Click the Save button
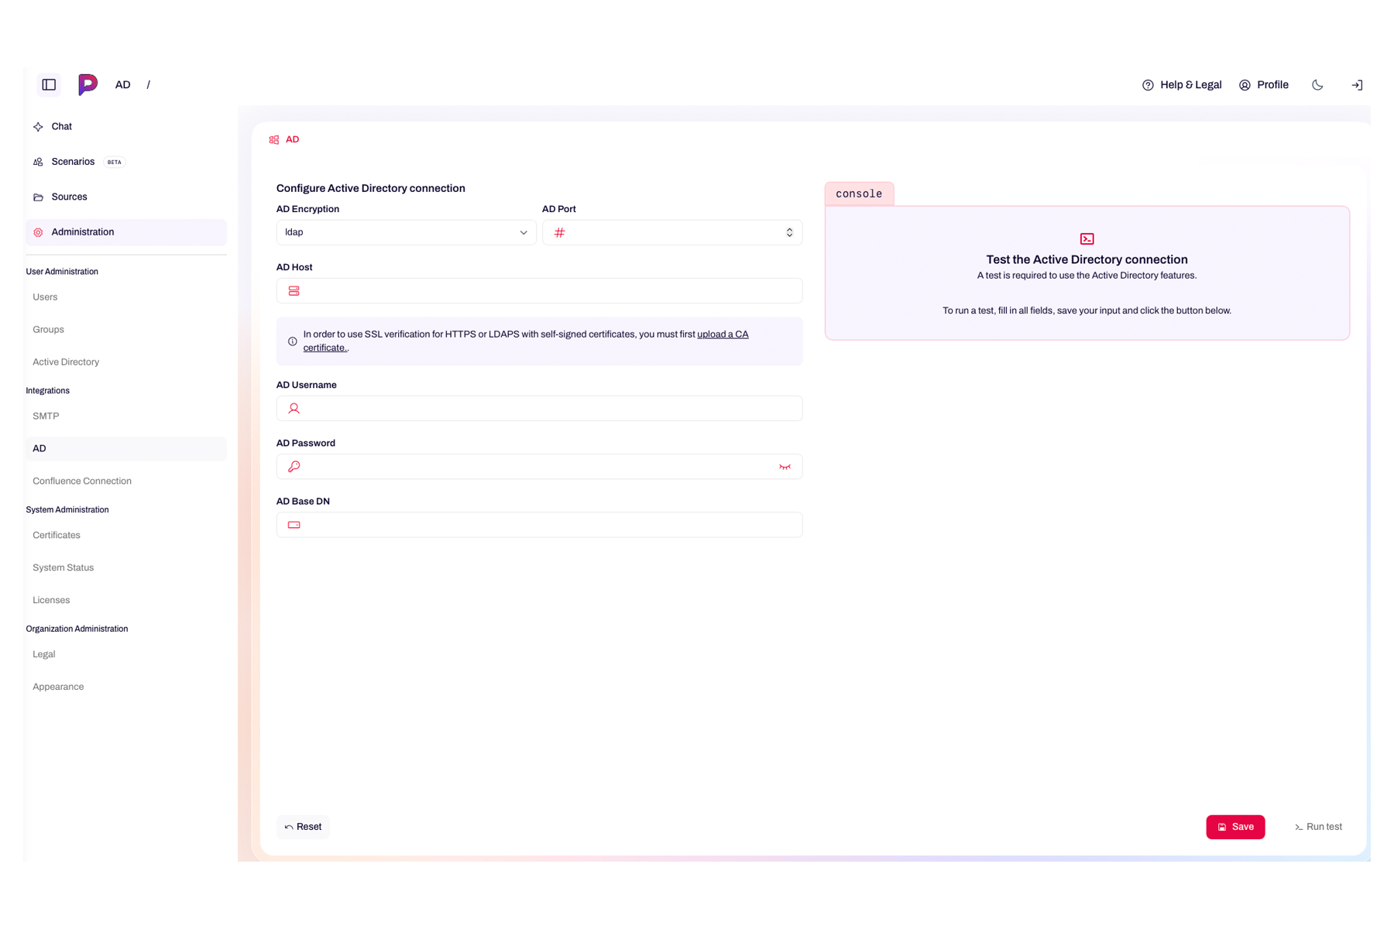1394x929 pixels. [1234, 827]
